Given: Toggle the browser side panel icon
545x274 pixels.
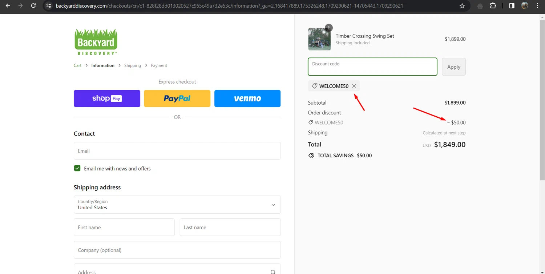Looking at the screenshot, I should pos(512,6).
